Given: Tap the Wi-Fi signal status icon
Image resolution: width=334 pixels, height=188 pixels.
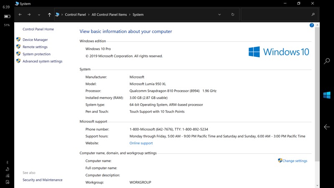Looking at the screenshot, I should click(x=8, y=175).
